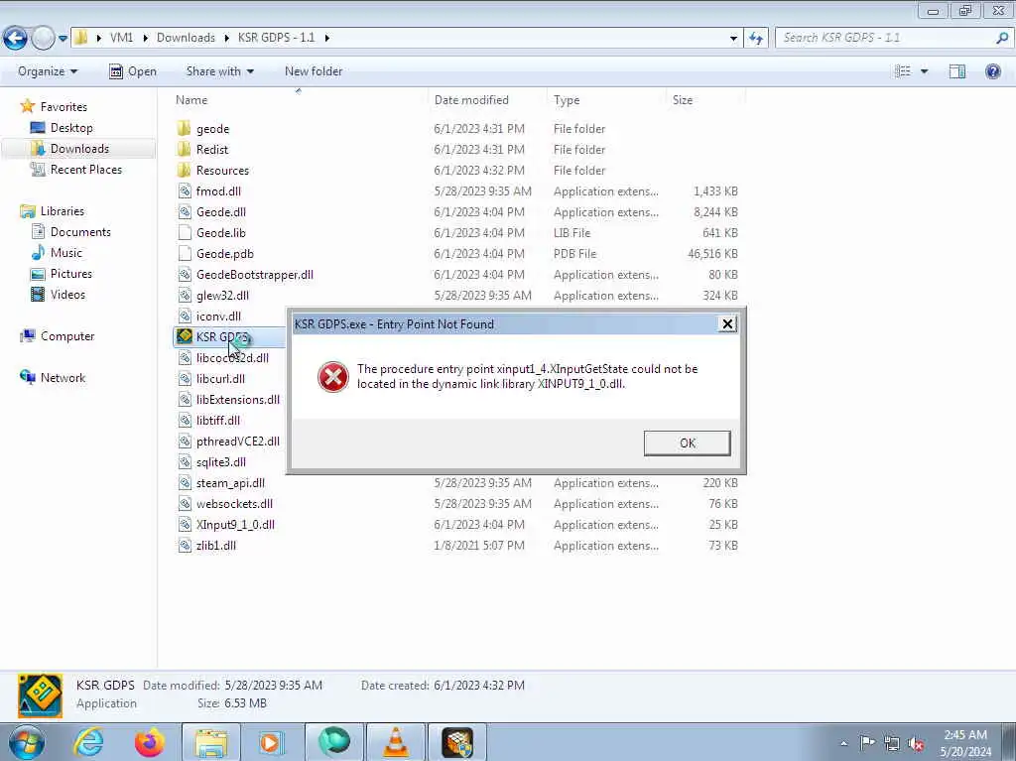Select the libcurl.dll file

220,379
